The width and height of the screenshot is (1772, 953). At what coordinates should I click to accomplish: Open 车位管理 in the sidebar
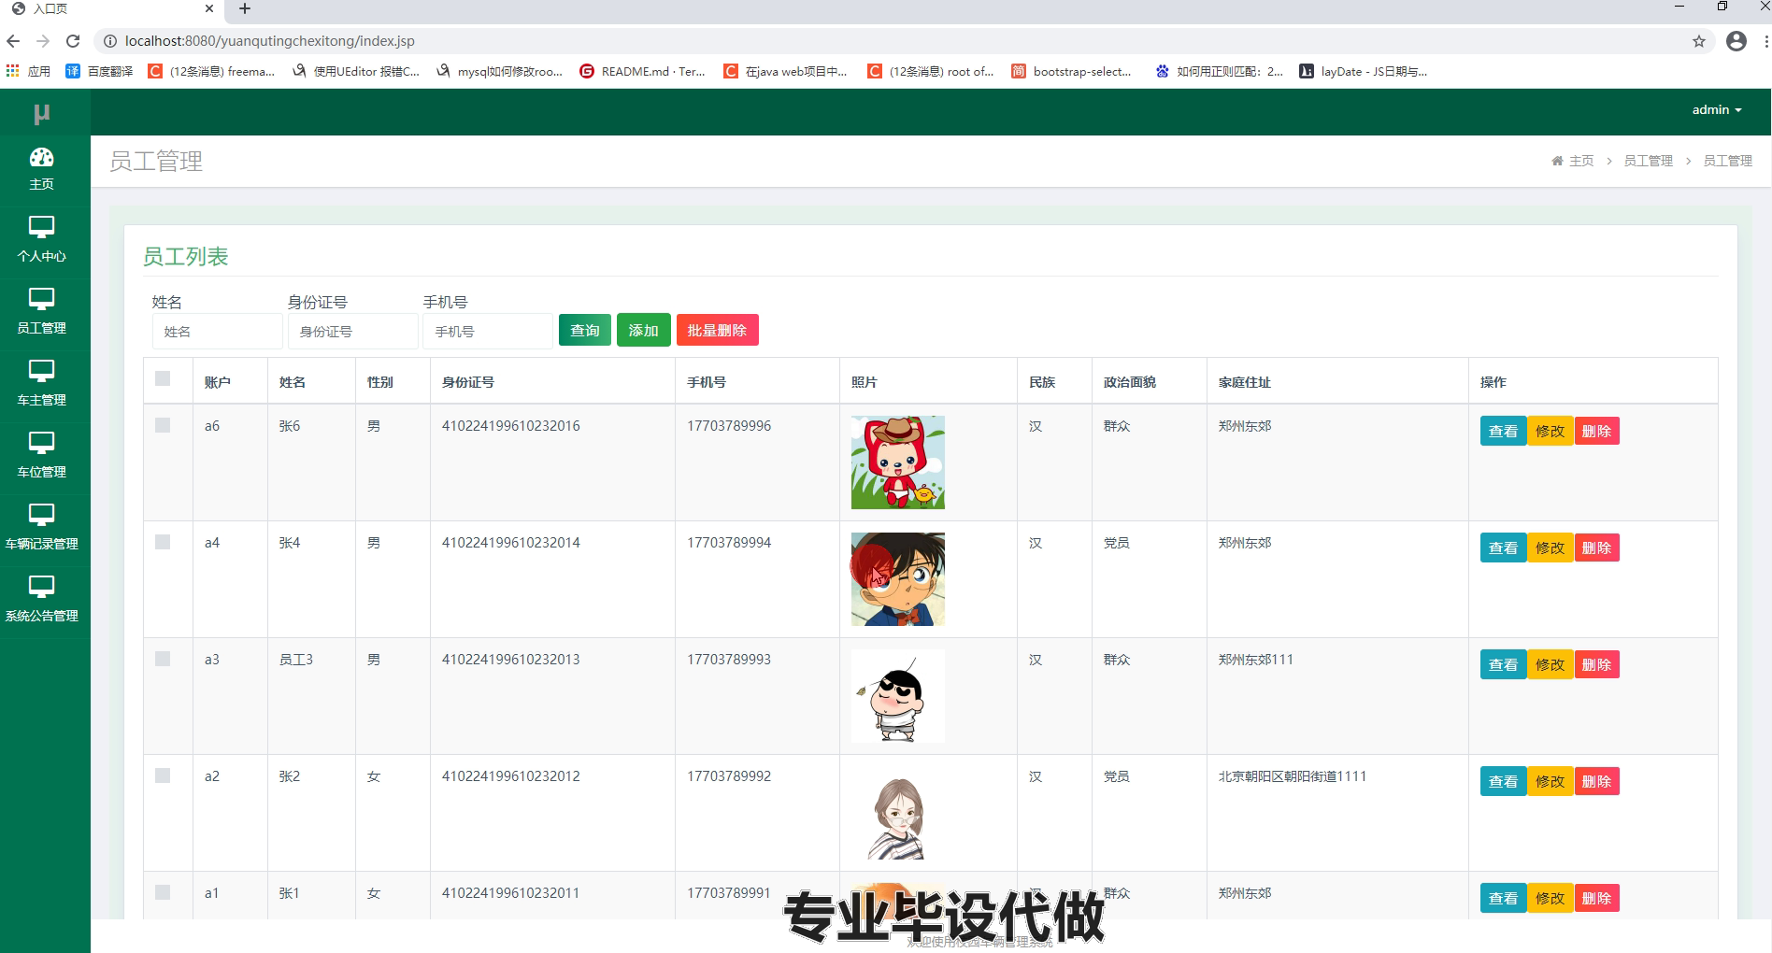pyautogui.click(x=42, y=455)
